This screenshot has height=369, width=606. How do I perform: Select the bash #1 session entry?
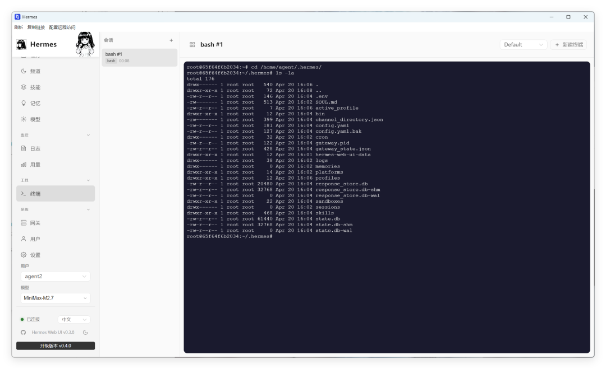pyautogui.click(x=140, y=58)
